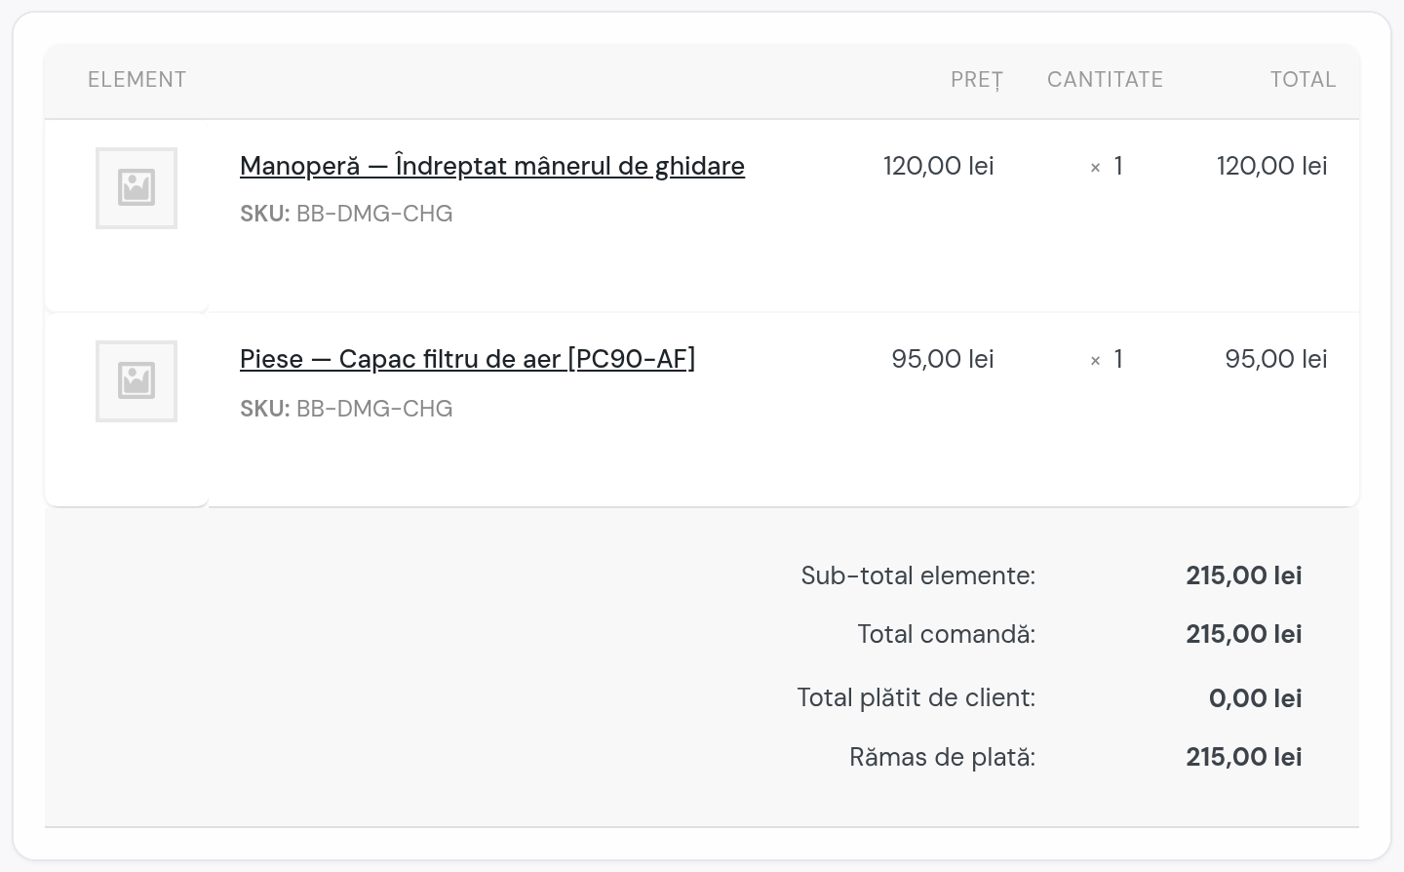Screen dimensions: 1404x872
Task: Click the SKU text under Piese item
Action: point(346,409)
